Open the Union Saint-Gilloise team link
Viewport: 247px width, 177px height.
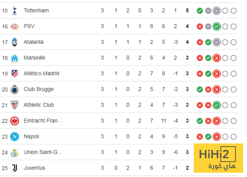(43, 152)
